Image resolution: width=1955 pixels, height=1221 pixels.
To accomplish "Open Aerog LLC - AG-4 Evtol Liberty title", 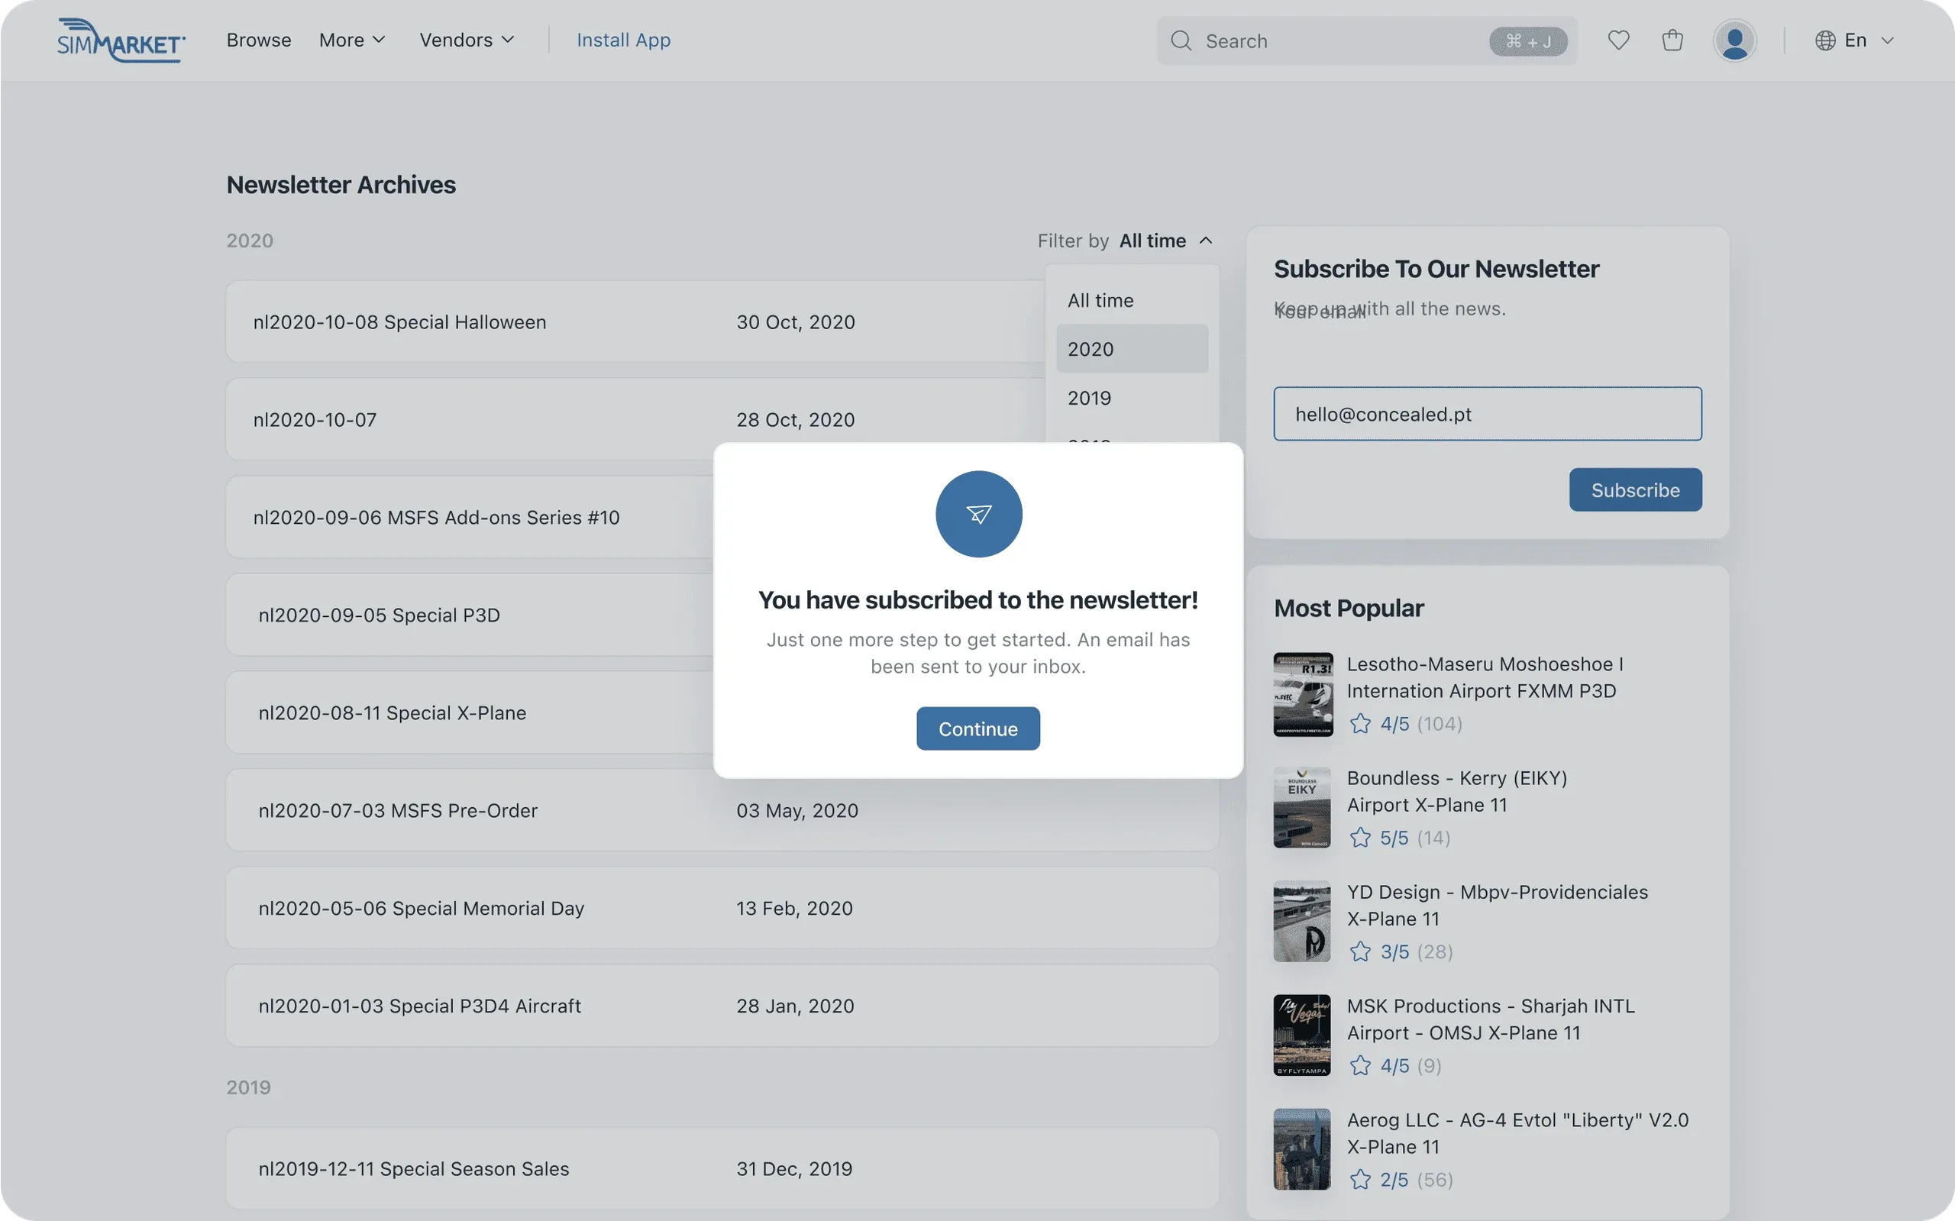I will coord(1517,1132).
